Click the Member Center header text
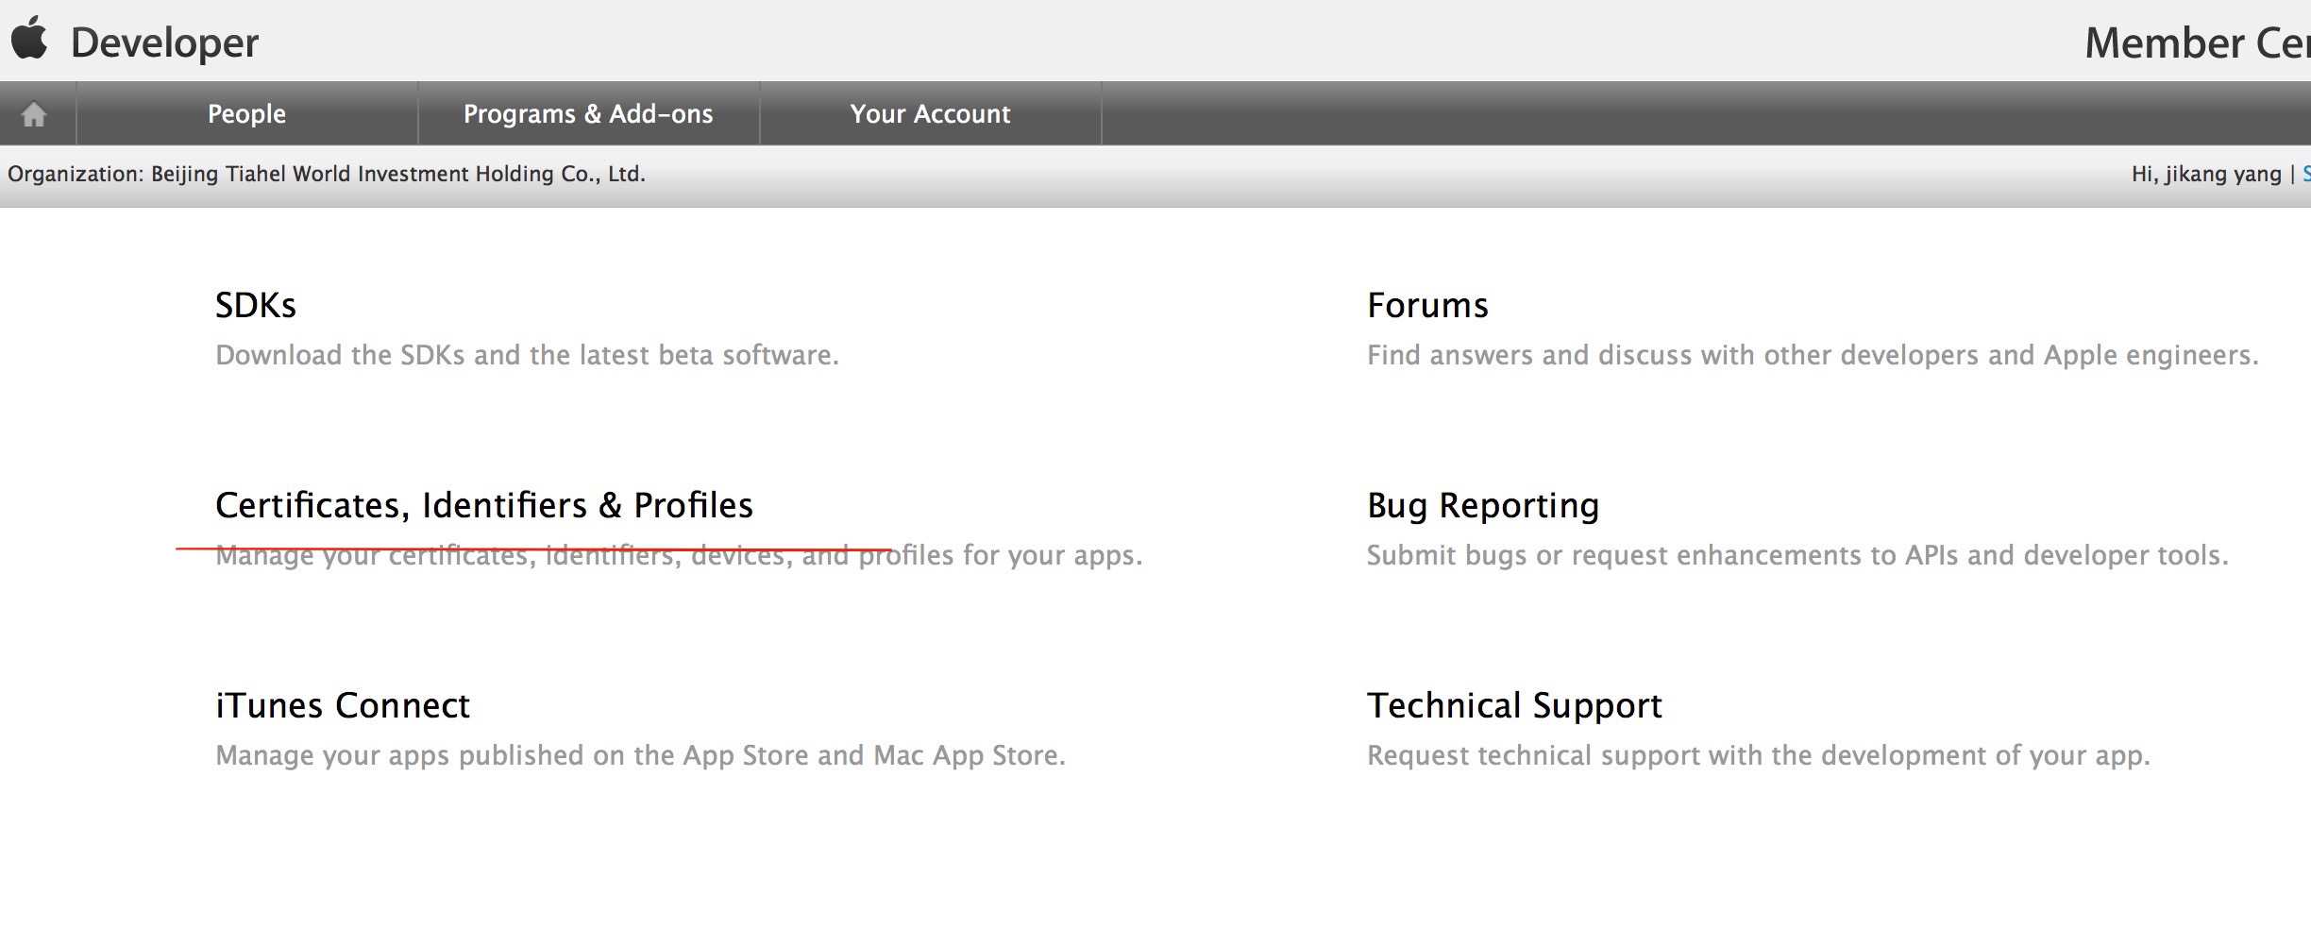Image resolution: width=2311 pixels, height=946 pixels. 2197,43
